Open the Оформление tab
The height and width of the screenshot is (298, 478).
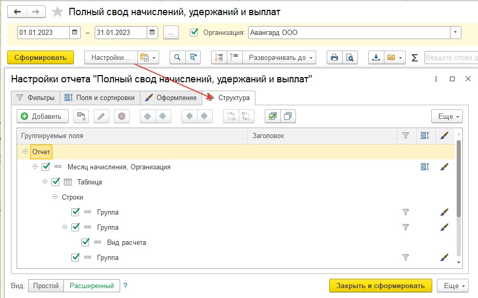[x=171, y=98]
